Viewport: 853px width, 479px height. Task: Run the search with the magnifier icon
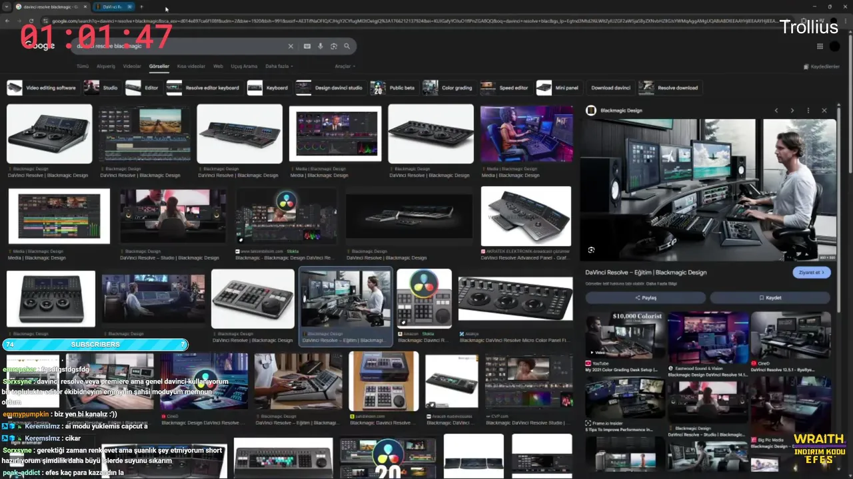pyautogui.click(x=347, y=46)
